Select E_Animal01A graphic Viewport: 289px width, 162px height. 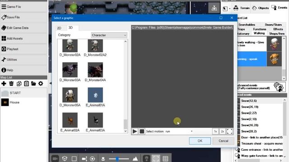[95, 97]
